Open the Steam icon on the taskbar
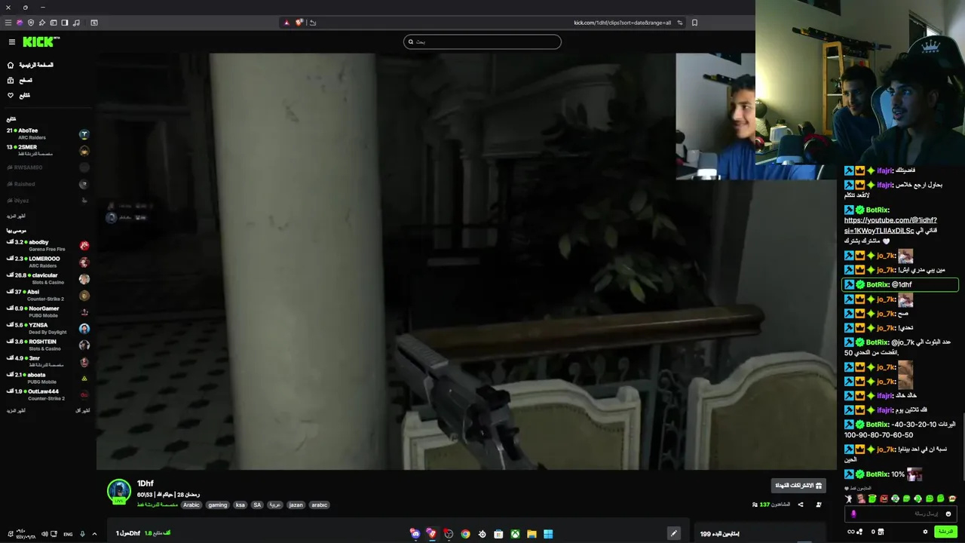This screenshot has height=543, width=965. point(482,534)
